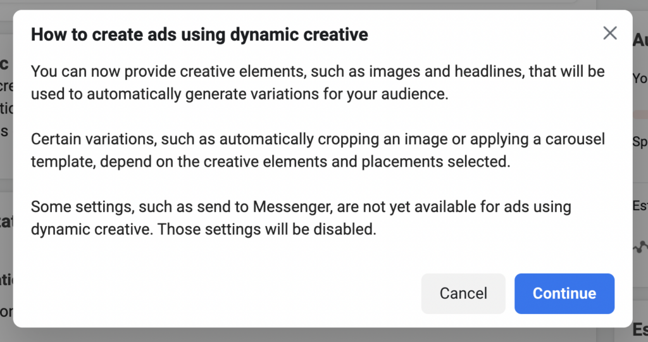Screen dimensions: 648x342
Task: Close the dynamic creative dialog with X
Action: click(x=610, y=34)
